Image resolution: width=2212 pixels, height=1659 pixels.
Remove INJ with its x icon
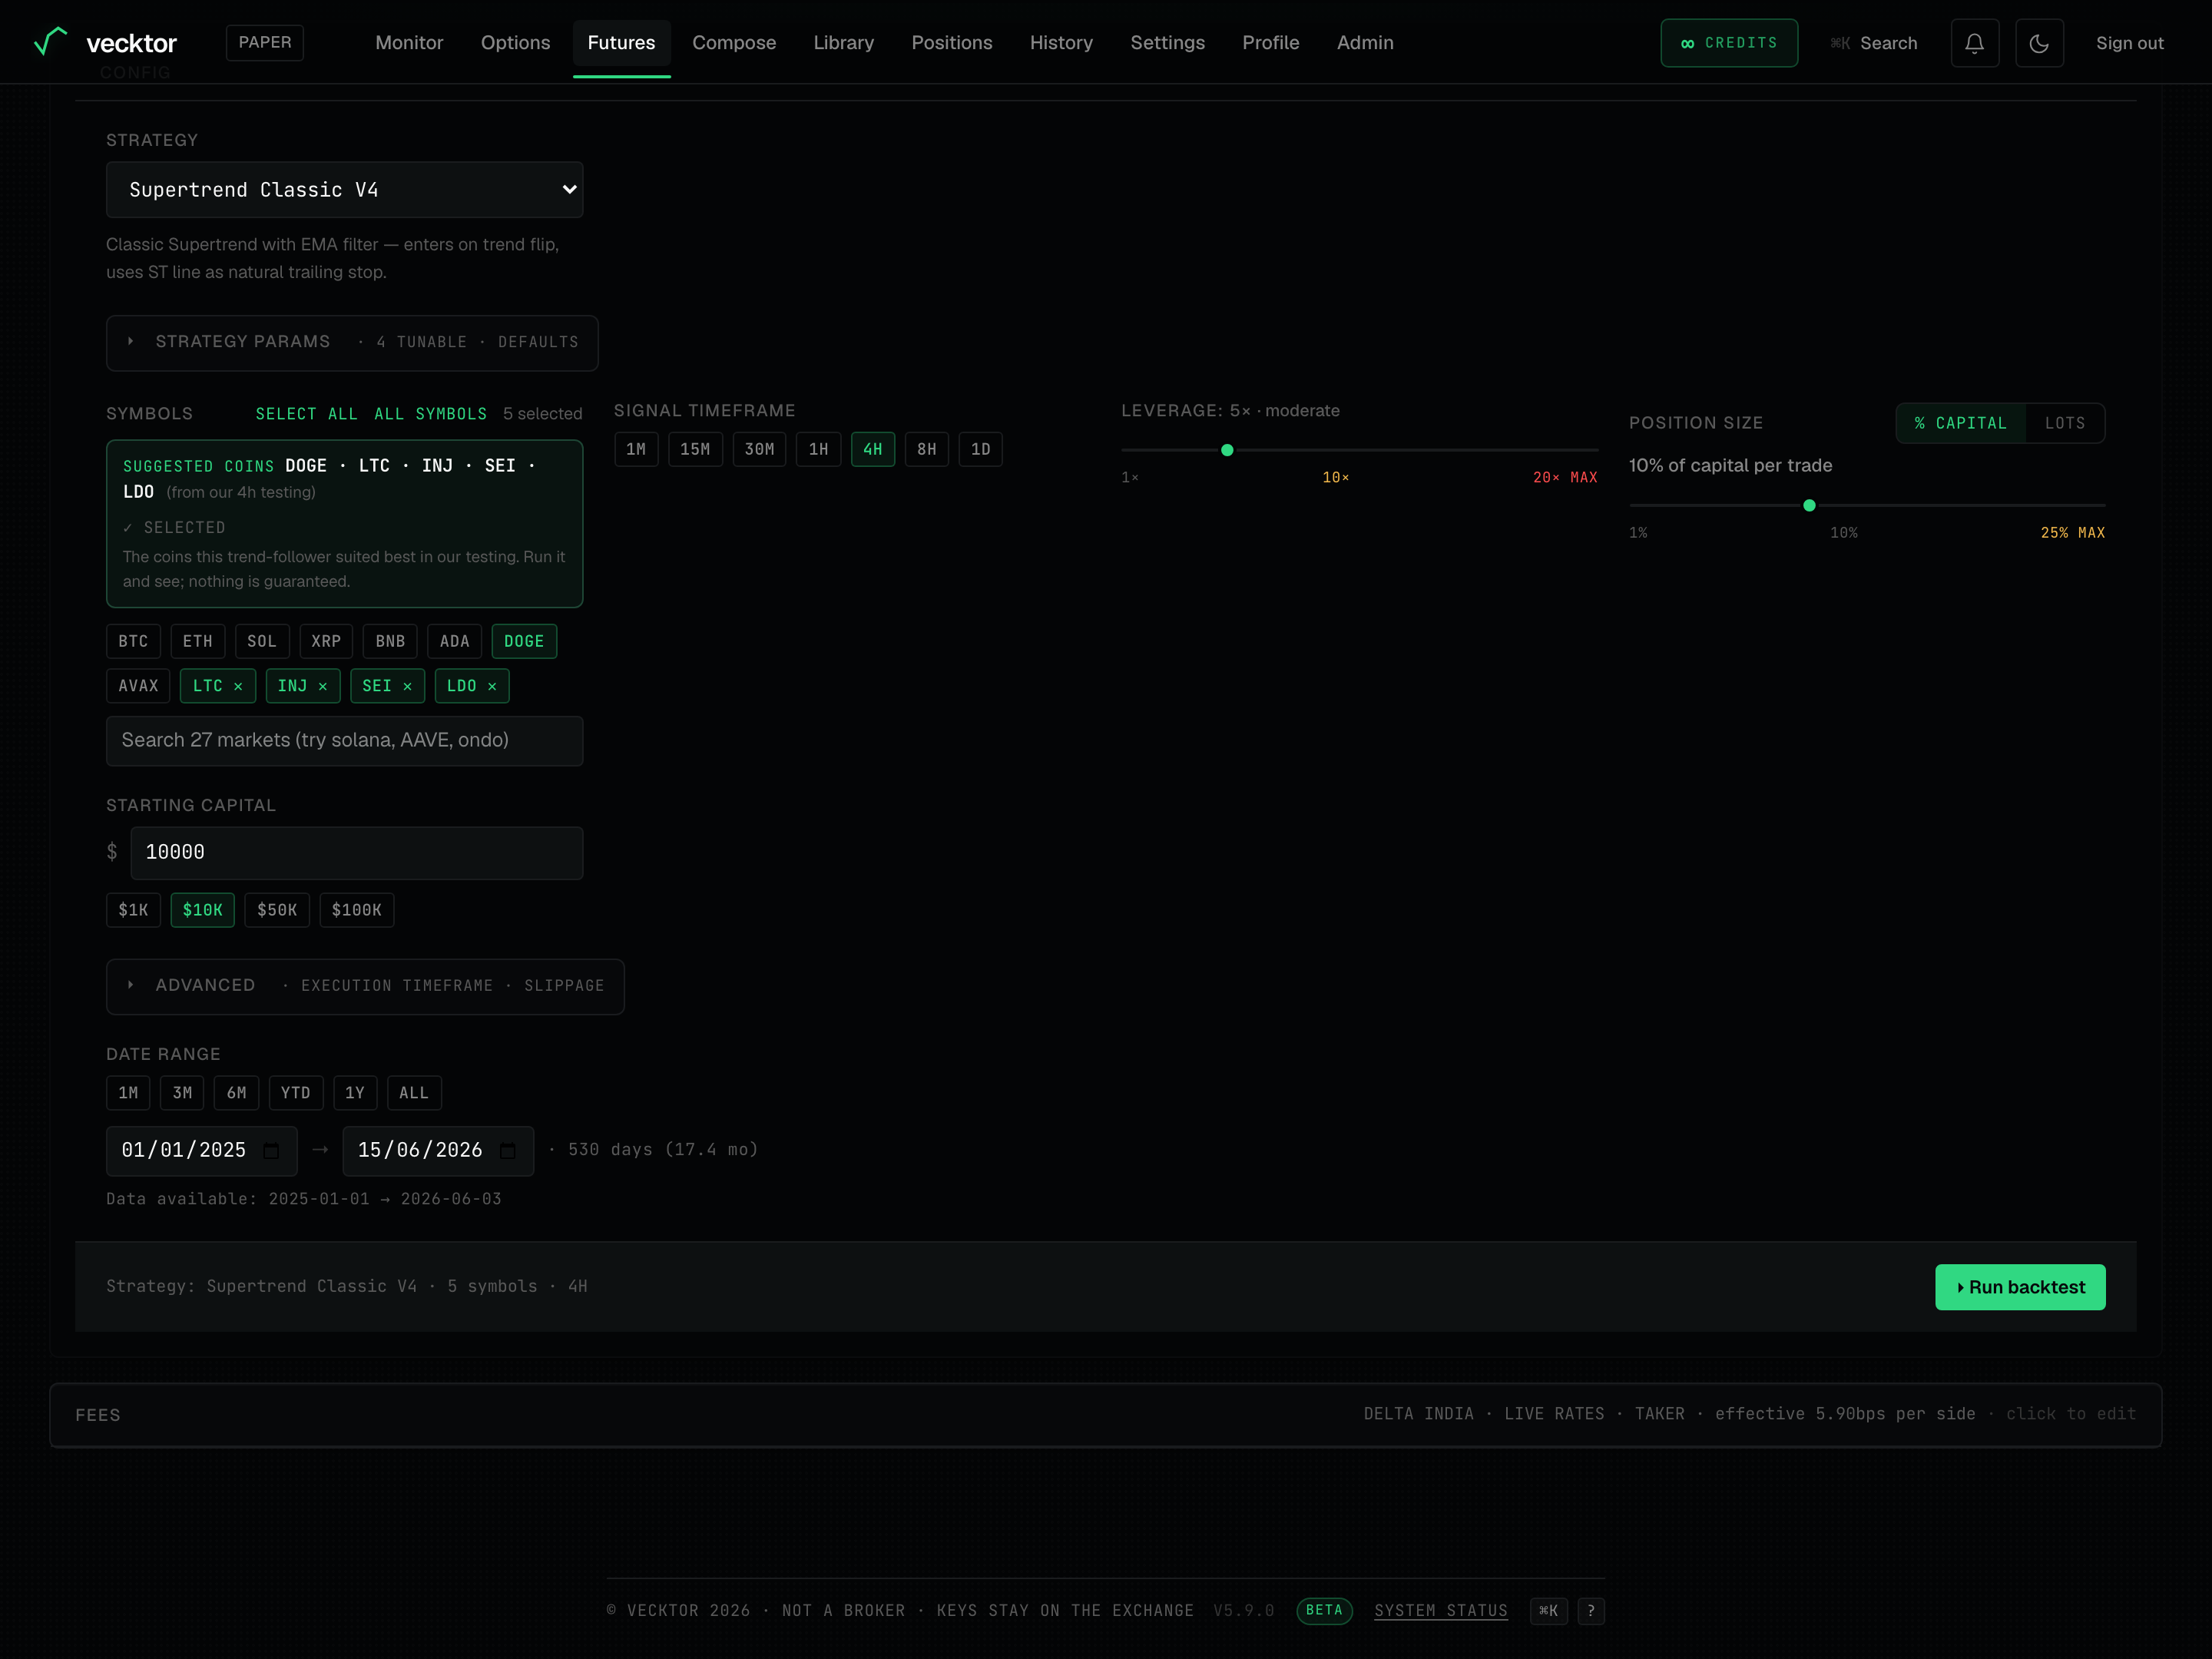tap(323, 686)
